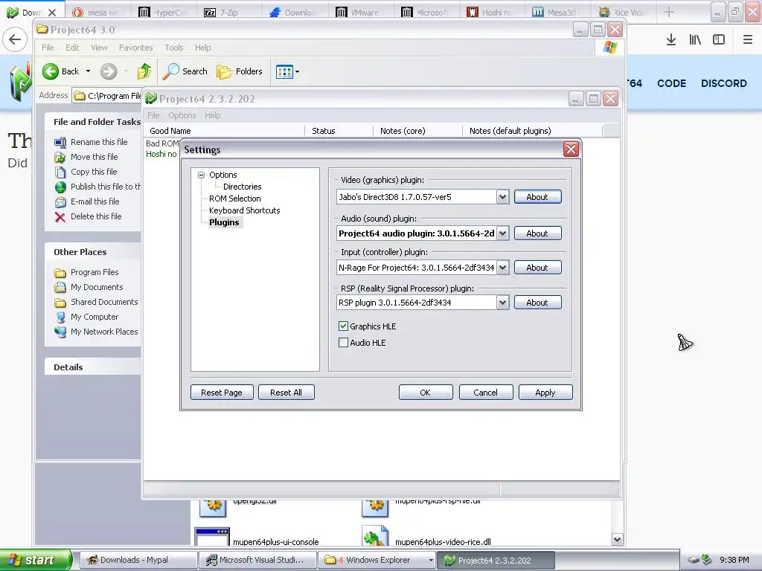Collapse the Options tree node
Image resolution: width=762 pixels, height=571 pixels.
201,175
